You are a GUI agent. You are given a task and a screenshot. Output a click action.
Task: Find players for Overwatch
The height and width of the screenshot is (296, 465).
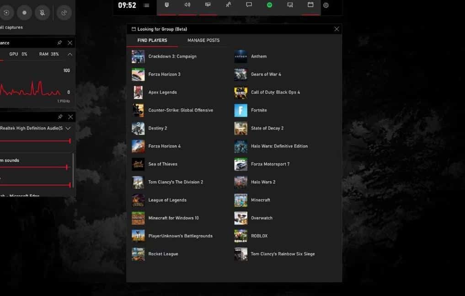253,218
